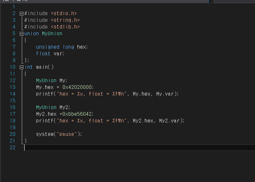Click line number 20 in the gutter

13,134
